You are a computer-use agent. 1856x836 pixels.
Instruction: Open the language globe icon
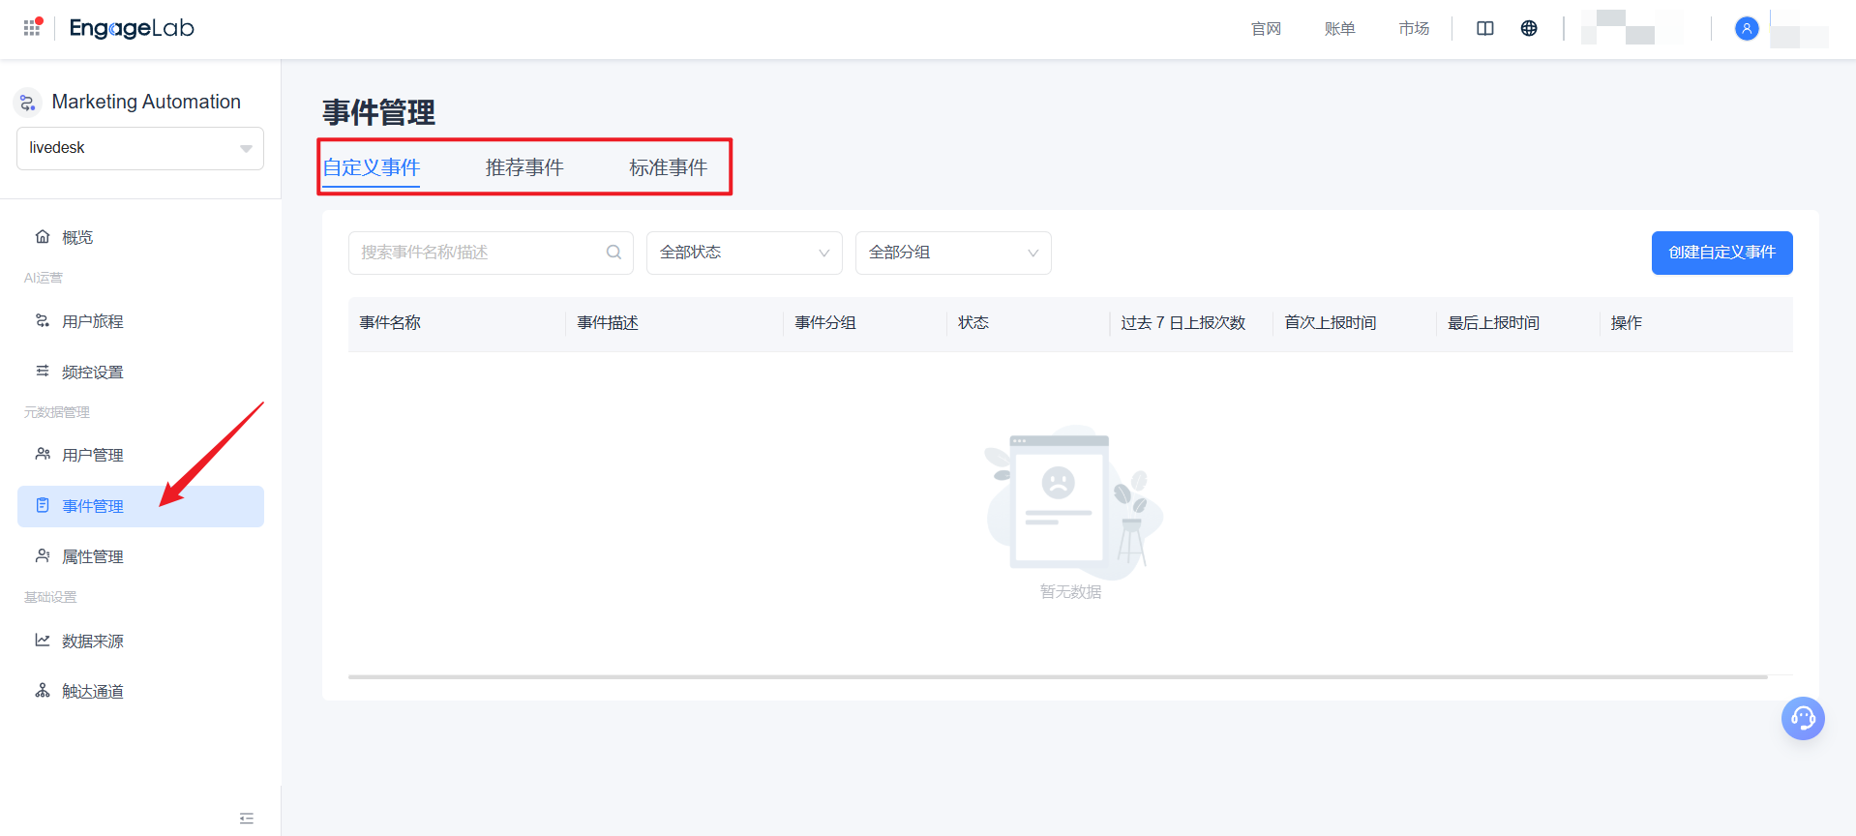coord(1529,29)
